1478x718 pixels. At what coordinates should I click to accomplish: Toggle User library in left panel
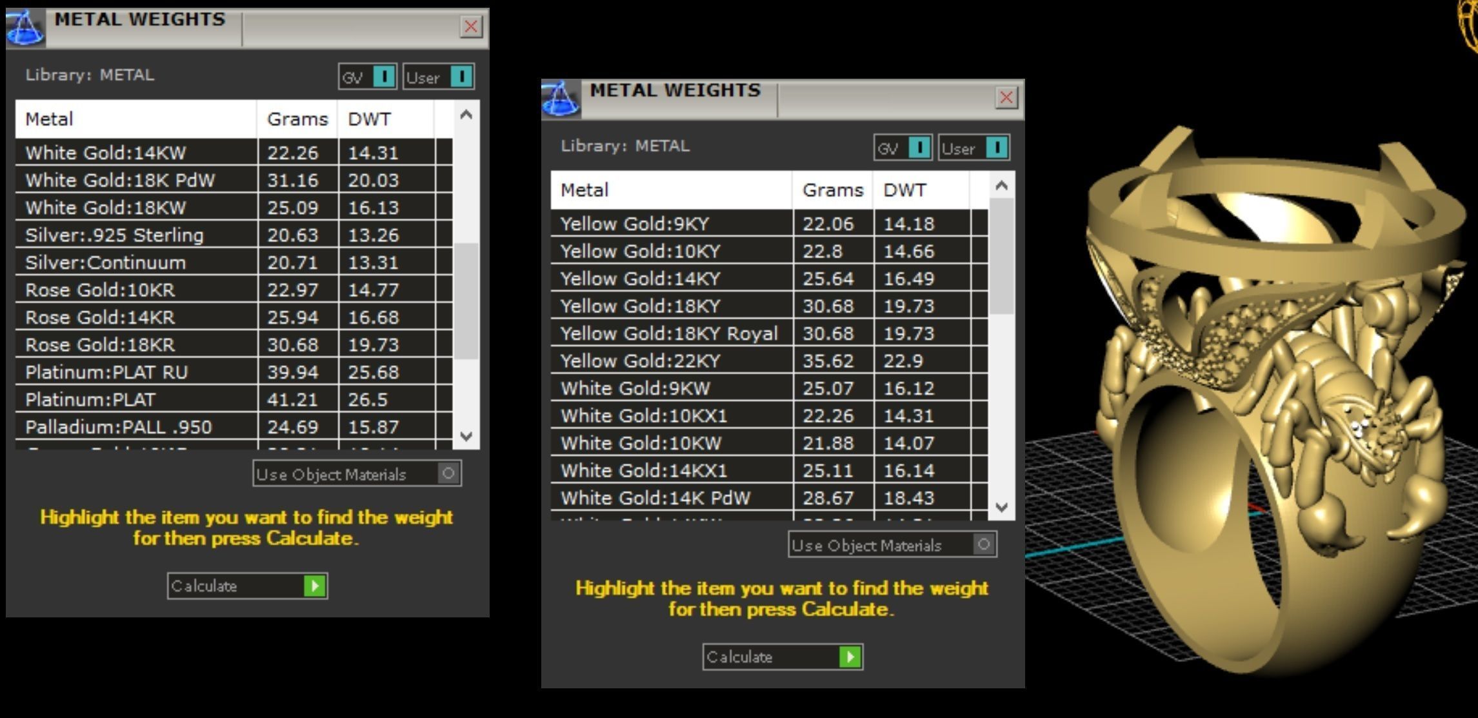[461, 77]
